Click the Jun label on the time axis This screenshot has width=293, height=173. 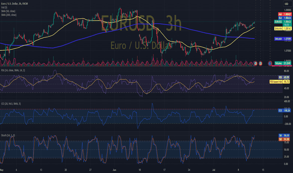tap(114, 170)
